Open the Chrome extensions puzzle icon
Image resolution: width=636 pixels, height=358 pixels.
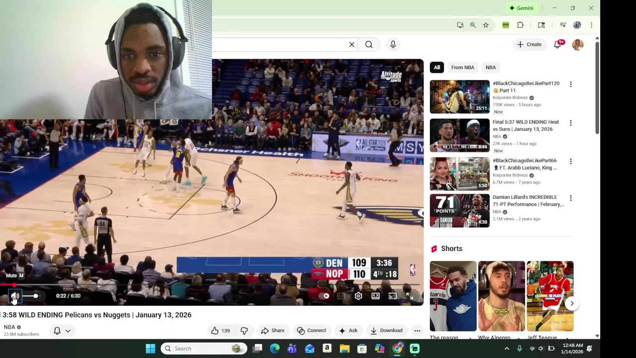(520, 25)
